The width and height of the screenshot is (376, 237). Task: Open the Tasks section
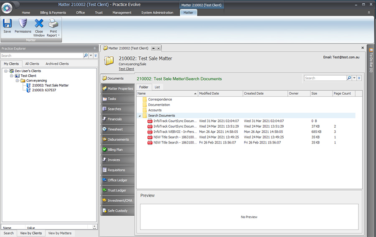tap(117, 98)
